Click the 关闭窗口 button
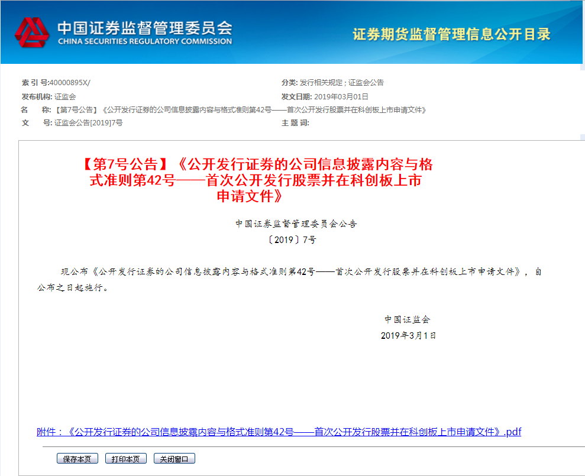The height and width of the screenshot is (476, 585). point(174,458)
